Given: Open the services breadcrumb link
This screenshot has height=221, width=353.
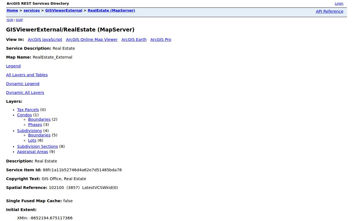Looking at the screenshot, I should pos(32,10).
